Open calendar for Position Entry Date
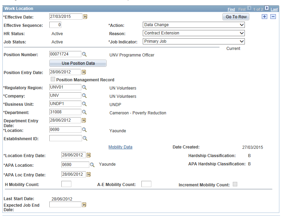Image resolution: width=289 pixels, height=216 pixels. point(84,72)
